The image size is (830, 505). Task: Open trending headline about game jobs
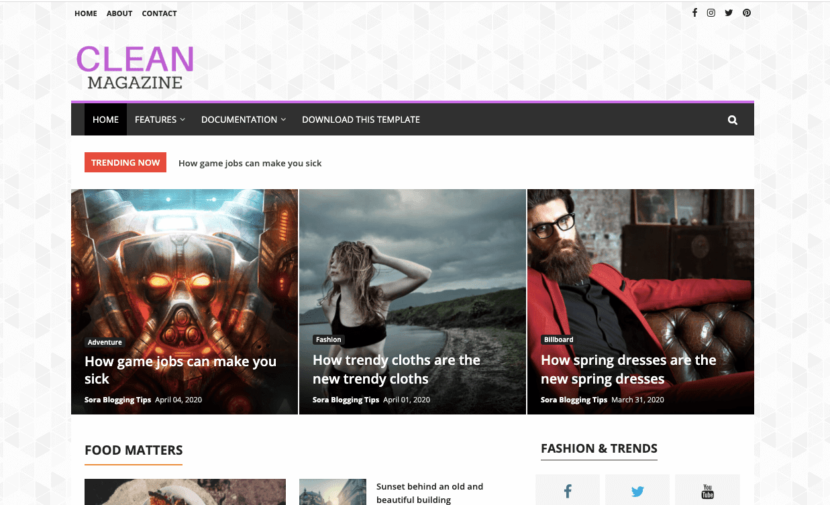pyautogui.click(x=250, y=163)
